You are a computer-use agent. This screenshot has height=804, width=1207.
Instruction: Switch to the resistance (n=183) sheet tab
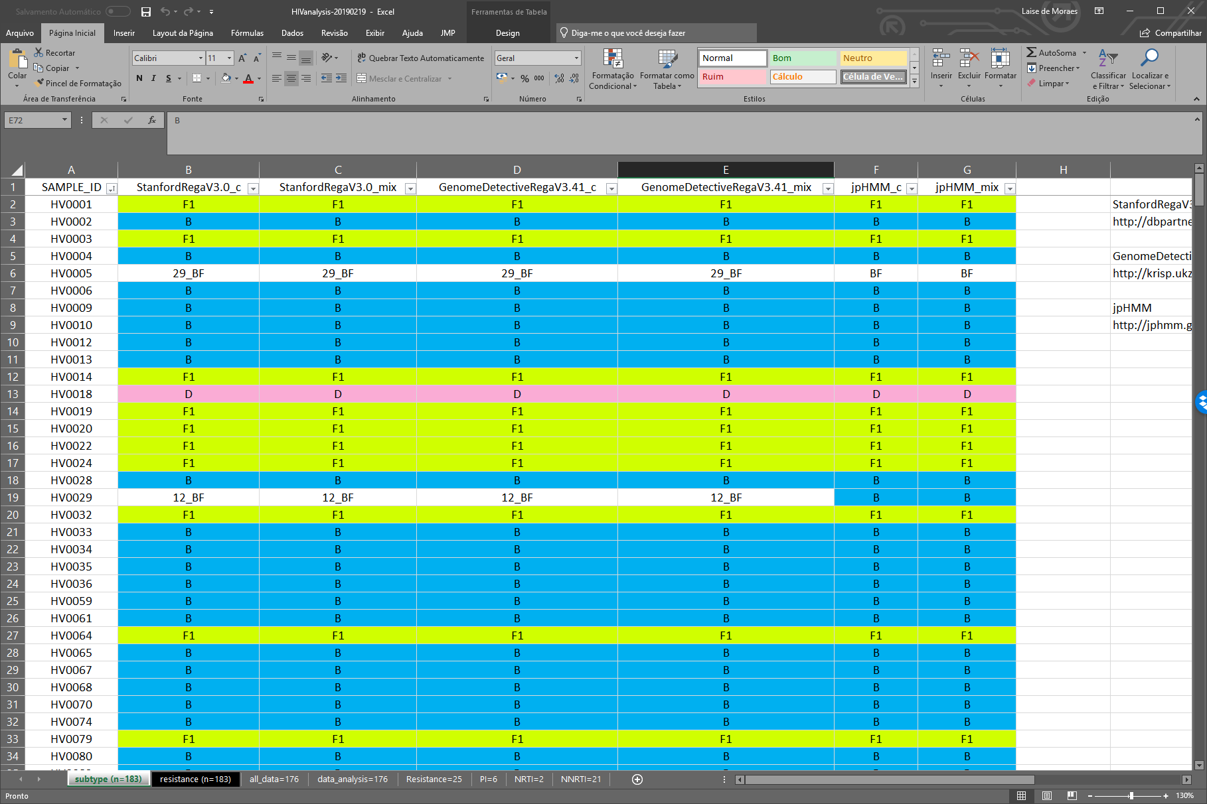coord(195,779)
